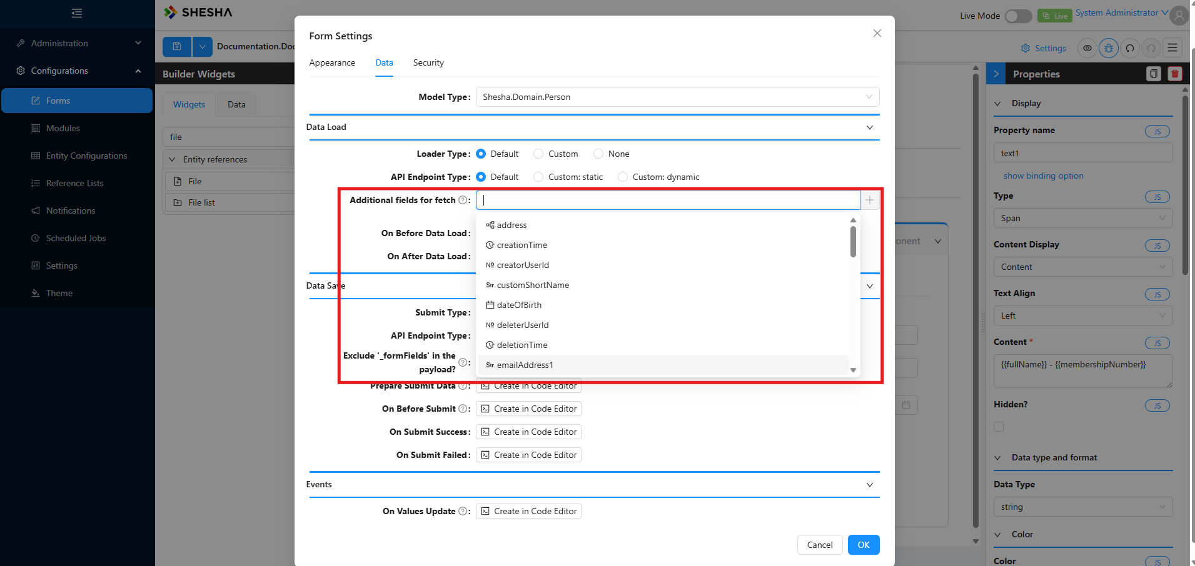Click help icon next to On Values Update

point(463,511)
